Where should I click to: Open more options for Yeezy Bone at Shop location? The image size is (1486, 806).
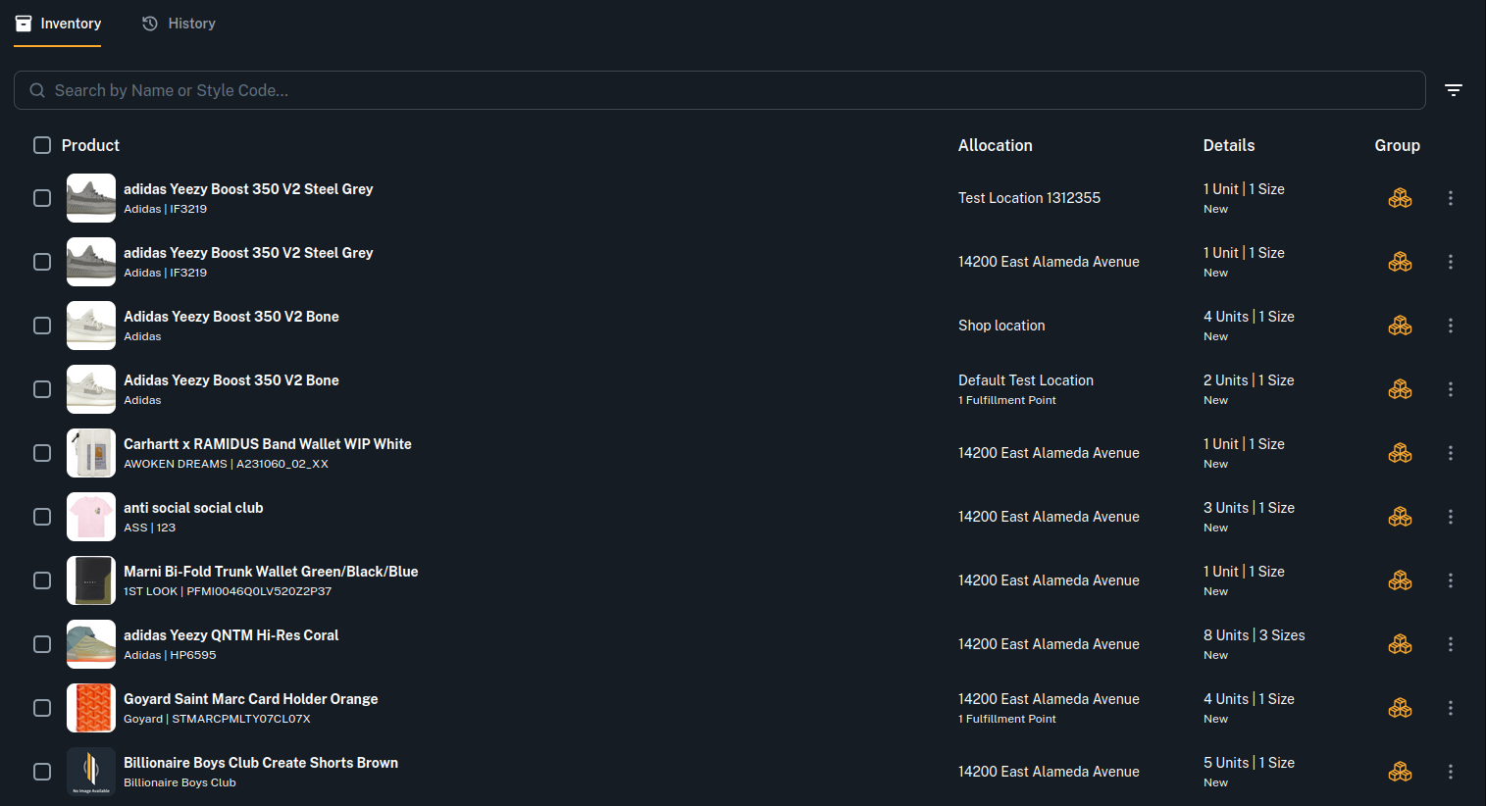(x=1451, y=326)
